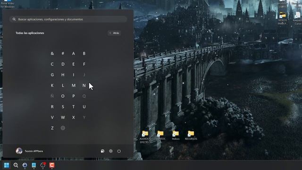Select letter C in the alphabet grid

[52, 64]
